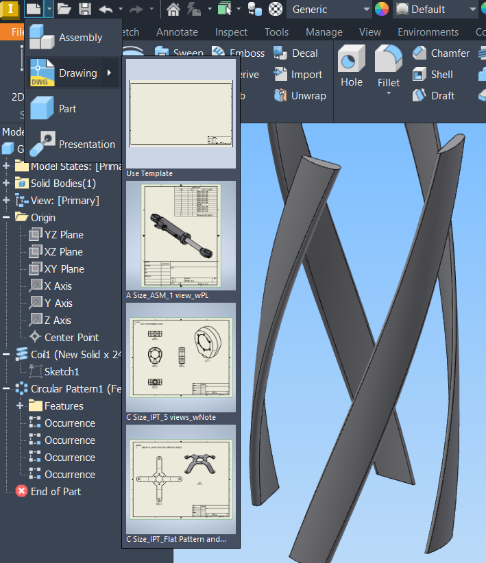The width and height of the screenshot is (486, 563).
Task: Collapse the Origin folder
Action: (6, 217)
